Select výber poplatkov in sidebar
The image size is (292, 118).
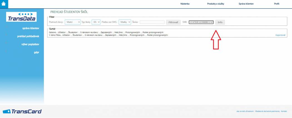30,44
